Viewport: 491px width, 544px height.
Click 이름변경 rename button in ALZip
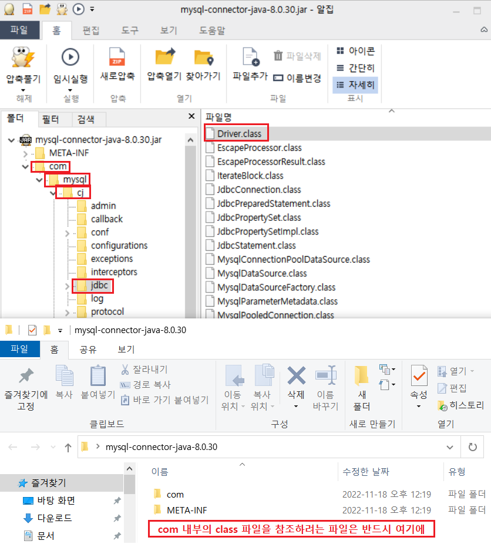coord(297,78)
